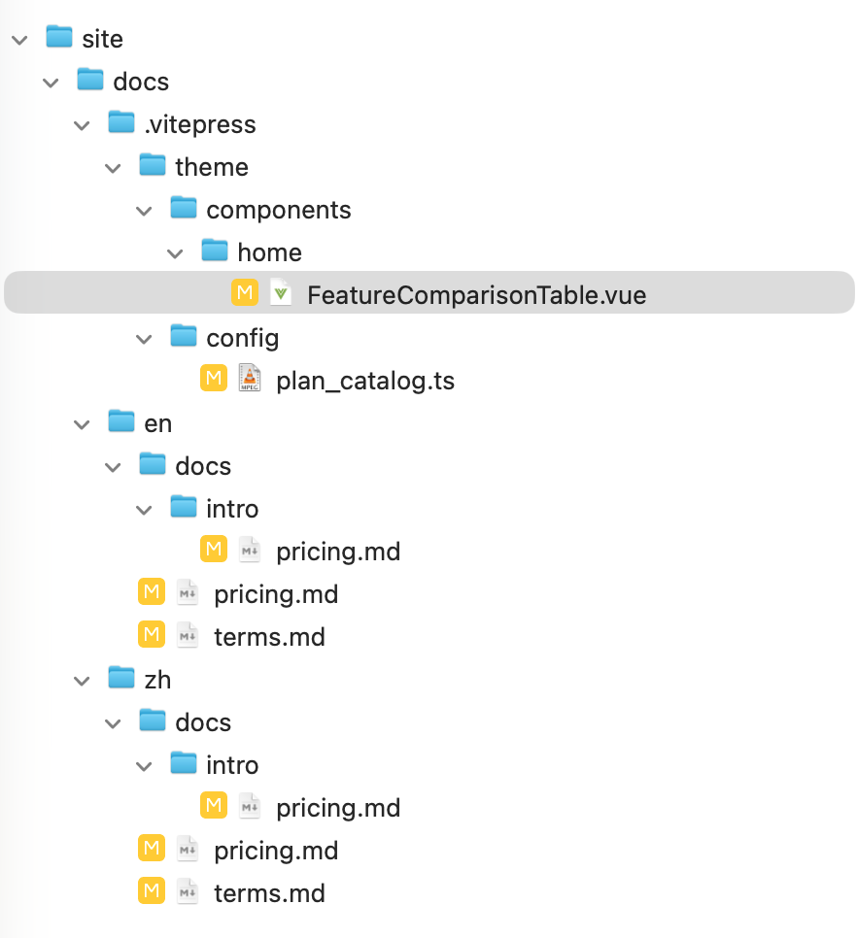Click the site root folder icon
The image size is (857, 938).
pyautogui.click(x=59, y=38)
